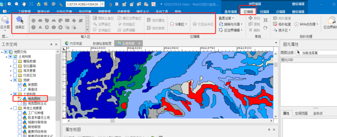Select the pan hand tool
This screenshot has width=337, height=137.
tap(25, 4)
